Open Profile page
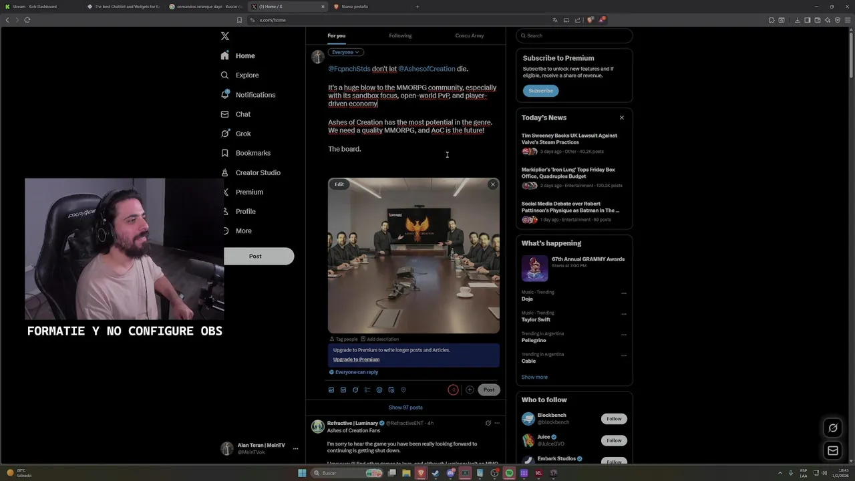This screenshot has height=481, width=855. pyautogui.click(x=238, y=211)
